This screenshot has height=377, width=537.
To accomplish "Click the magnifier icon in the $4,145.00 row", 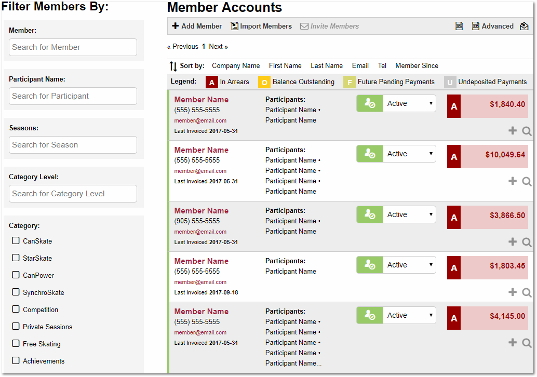I will 527,342.
